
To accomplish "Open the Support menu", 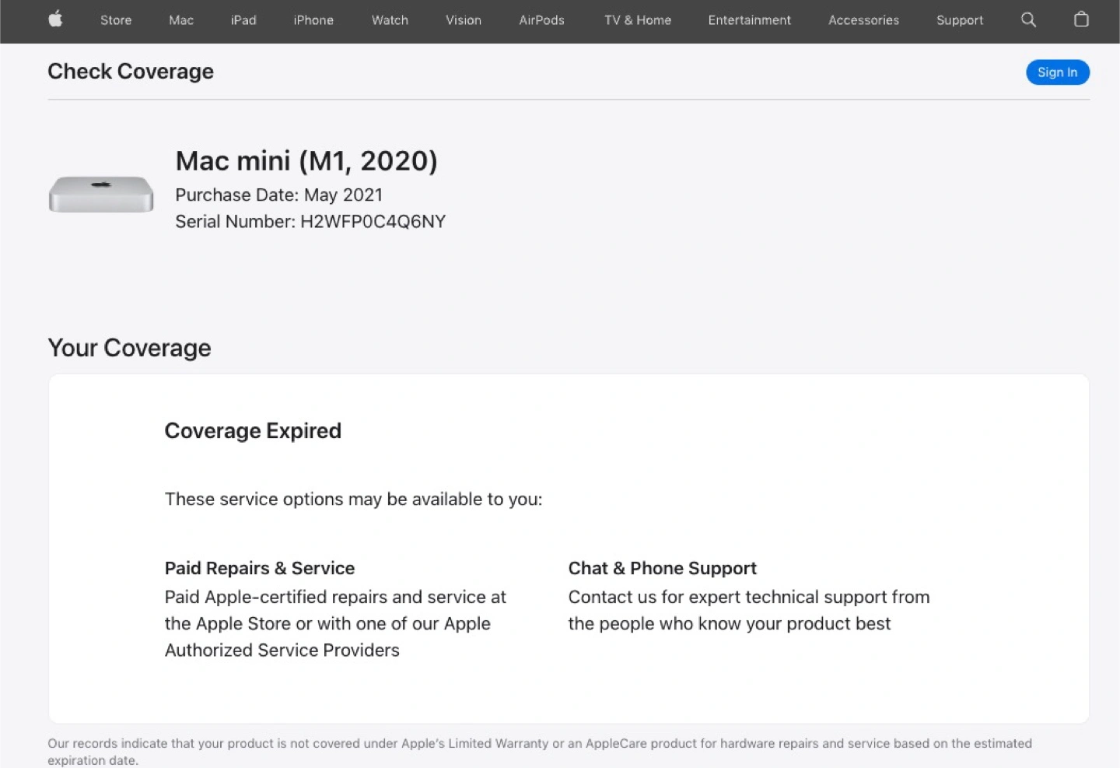I will (960, 20).
